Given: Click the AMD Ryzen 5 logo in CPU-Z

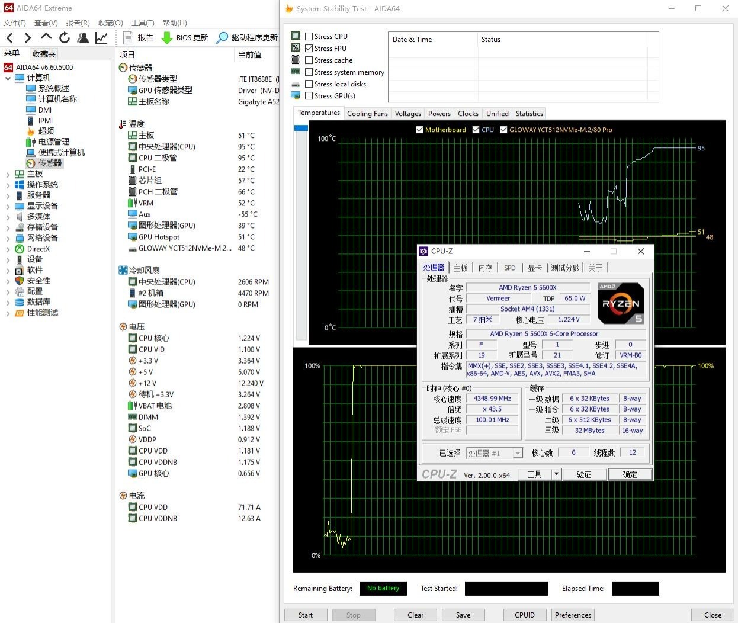Looking at the screenshot, I should [x=621, y=303].
